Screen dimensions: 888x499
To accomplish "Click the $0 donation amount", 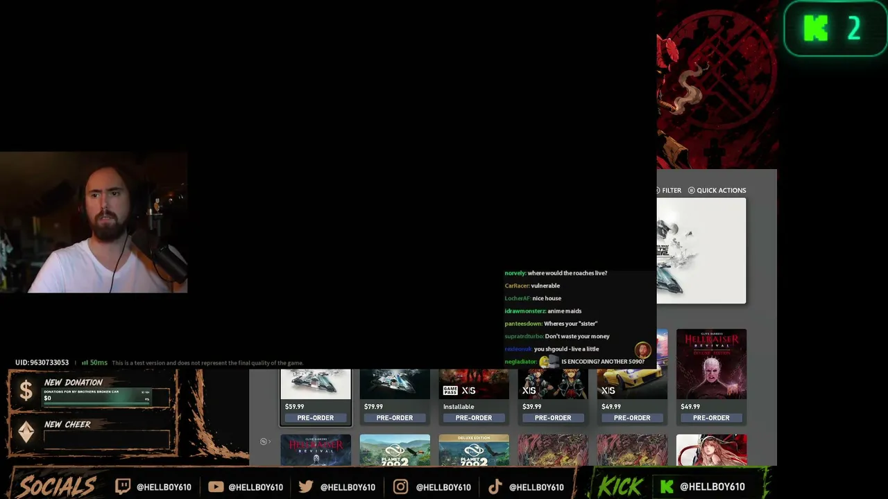I will tap(47, 398).
